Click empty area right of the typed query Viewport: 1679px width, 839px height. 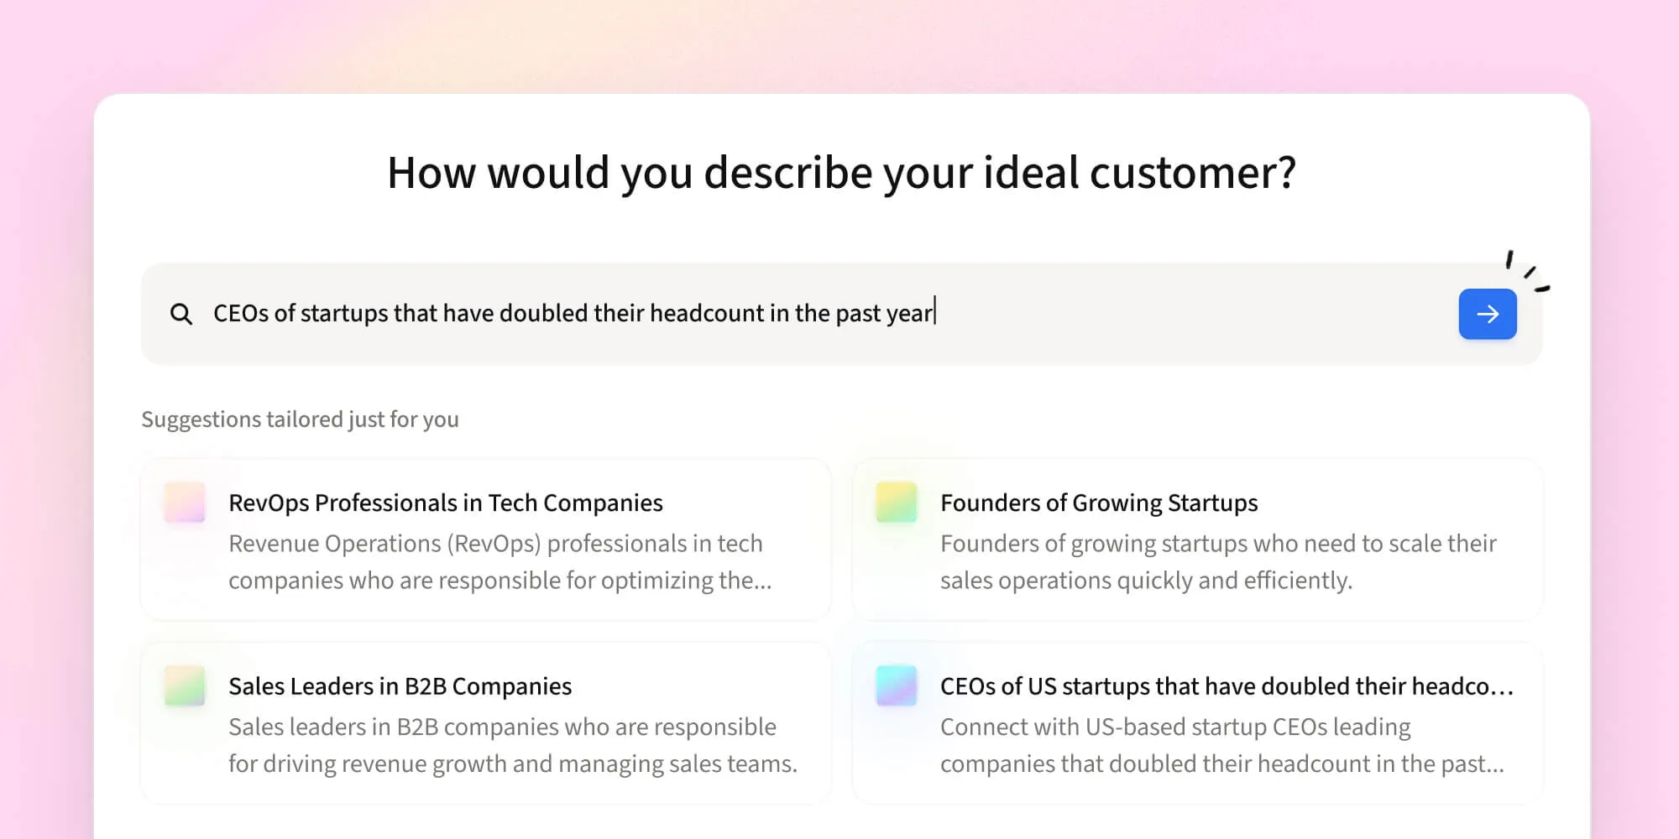[x=1192, y=314]
